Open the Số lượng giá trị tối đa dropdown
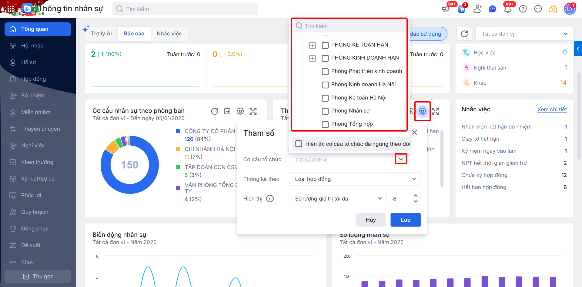 [x=338, y=198]
